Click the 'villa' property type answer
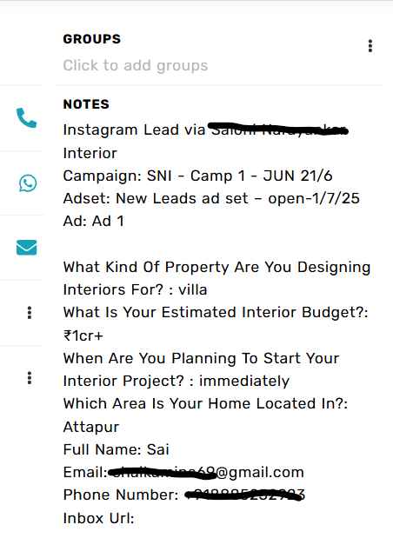 tap(192, 289)
